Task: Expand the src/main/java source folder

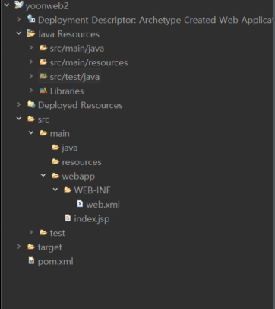Action: point(31,47)
